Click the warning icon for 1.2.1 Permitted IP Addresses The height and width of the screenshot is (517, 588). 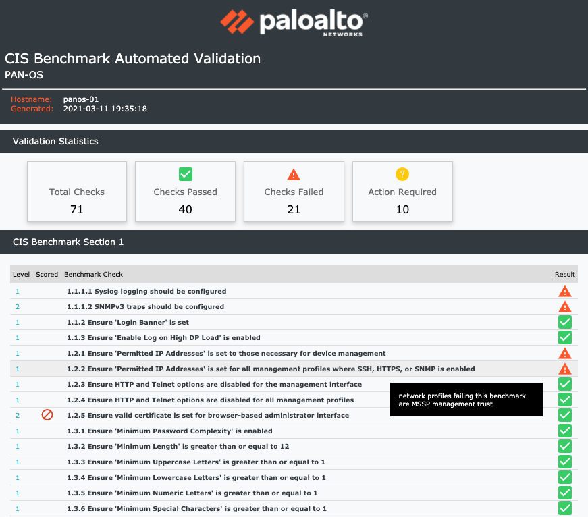564,353
